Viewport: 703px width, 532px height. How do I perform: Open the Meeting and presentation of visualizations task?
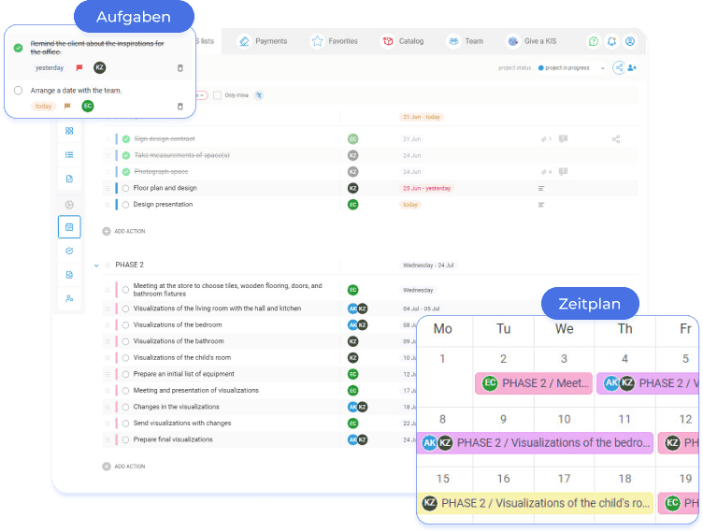[196, 391]
